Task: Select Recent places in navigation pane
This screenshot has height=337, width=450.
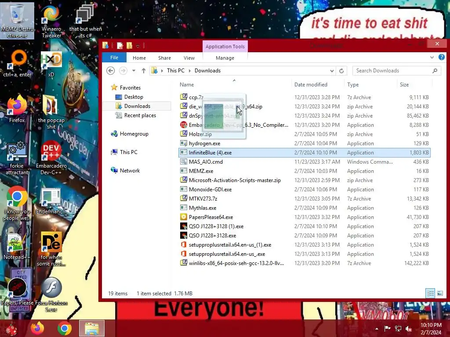Action: pos(140,115)
